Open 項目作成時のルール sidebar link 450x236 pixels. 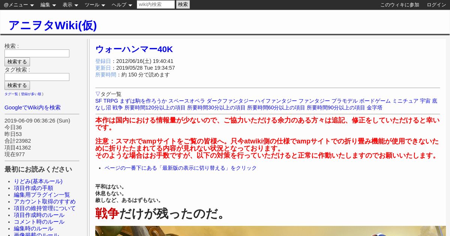click(x=39, y=215)
